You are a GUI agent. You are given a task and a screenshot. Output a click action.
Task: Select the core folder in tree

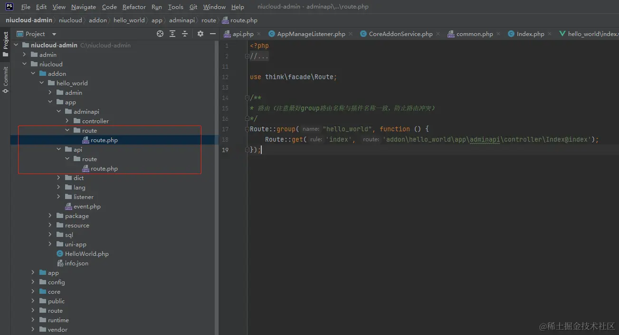50,291
